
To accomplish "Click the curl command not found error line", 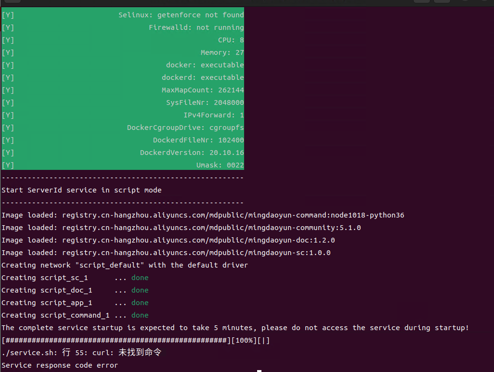I will 81,353.
